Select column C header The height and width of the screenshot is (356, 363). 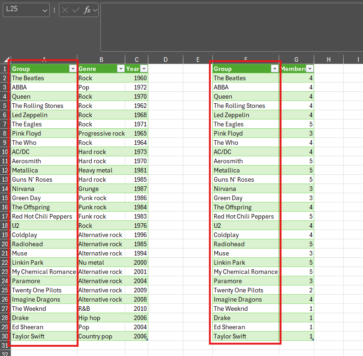tap(137, 59)
